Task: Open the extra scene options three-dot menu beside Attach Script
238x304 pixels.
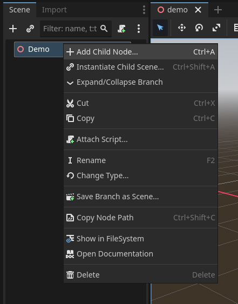Action: click(x=139, y=29)
